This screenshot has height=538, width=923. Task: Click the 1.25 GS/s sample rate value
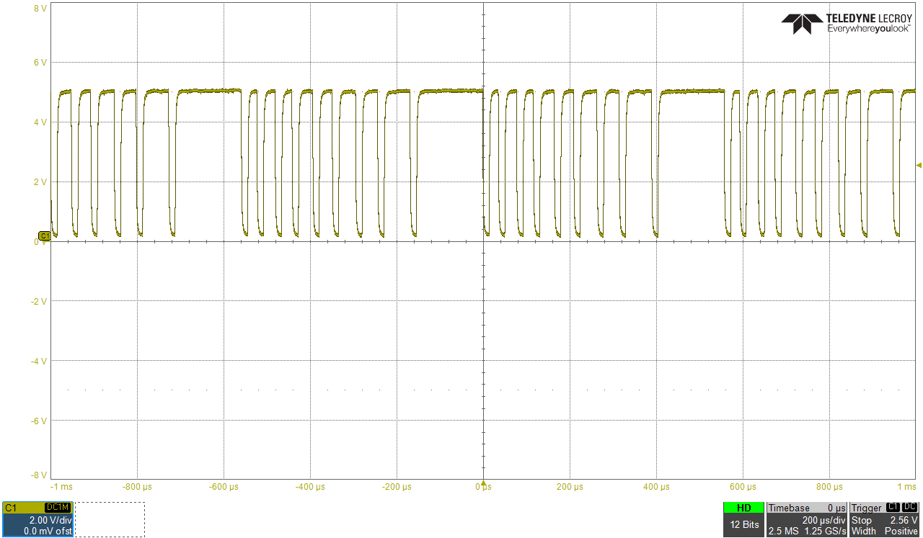coord(825,531)
